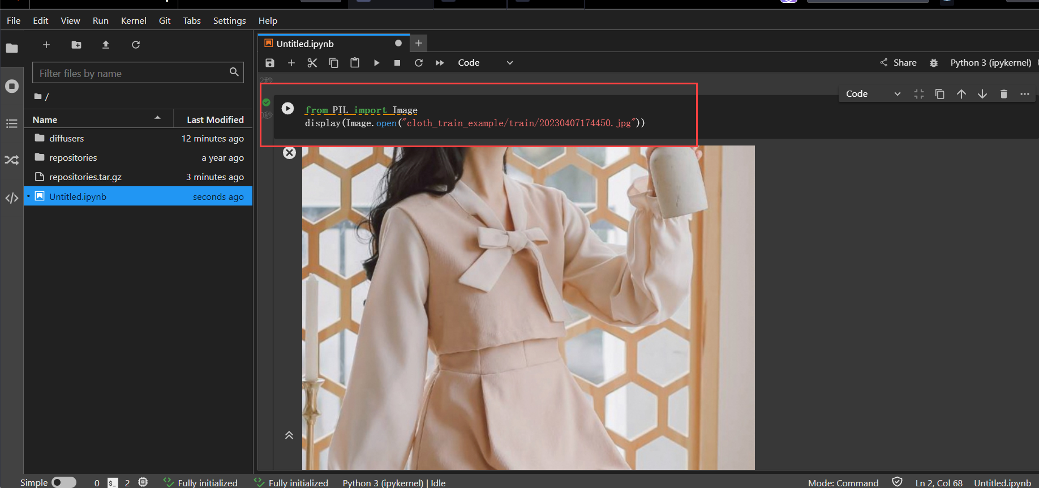This screenshot has height=488, width=1039.
Task: Click the terminals count icon in status bar
Action: tap(113, 482)
